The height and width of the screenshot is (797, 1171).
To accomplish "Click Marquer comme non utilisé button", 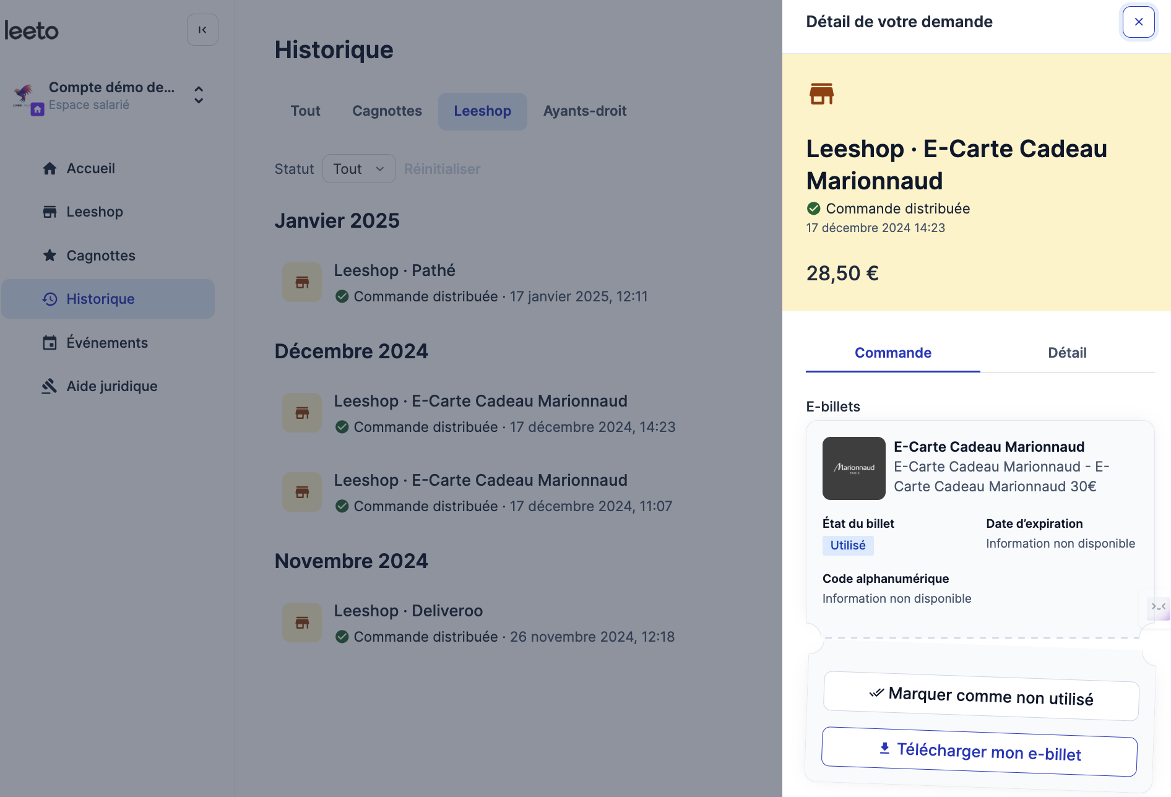I will [982, 696].
